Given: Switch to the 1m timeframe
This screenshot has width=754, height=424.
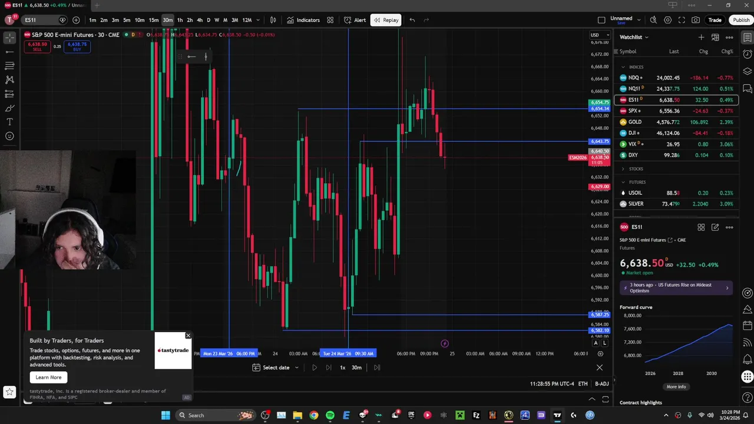Looking at the screenshot, I should click(x=92, y=20).
